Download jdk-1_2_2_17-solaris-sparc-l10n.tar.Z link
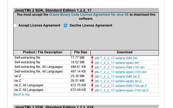Viewport: 173px width, 108px height. pos(122,90)
